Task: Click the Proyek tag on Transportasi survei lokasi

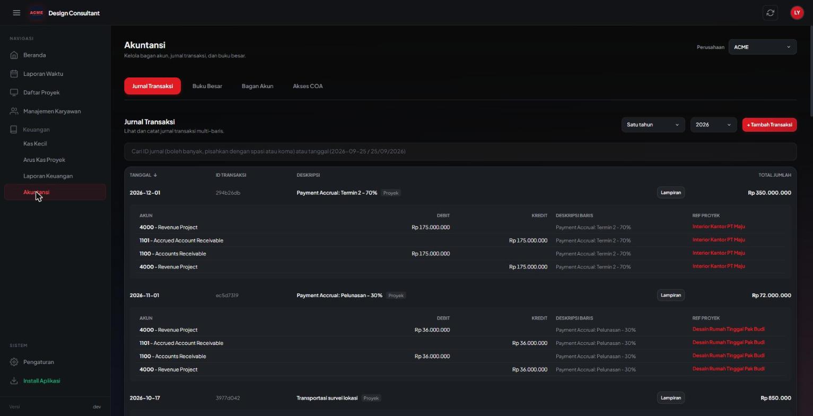Action: coord(371,398)
